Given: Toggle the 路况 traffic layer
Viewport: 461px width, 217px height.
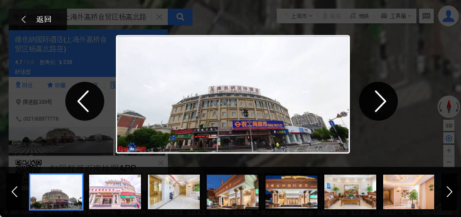Looking at the screenshot, I should pyautogui.click(x=332, y=16).
